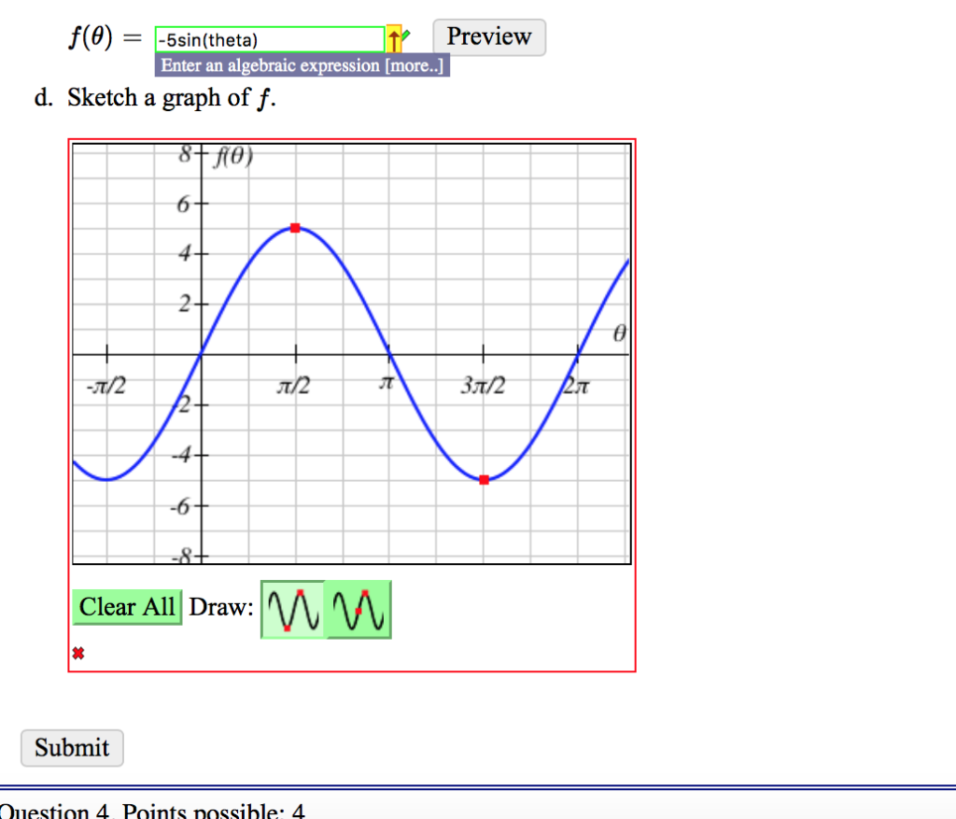Click the Clear All button
Image resolution: width=956 pixels, height=819 pixels.
(127, 607)
